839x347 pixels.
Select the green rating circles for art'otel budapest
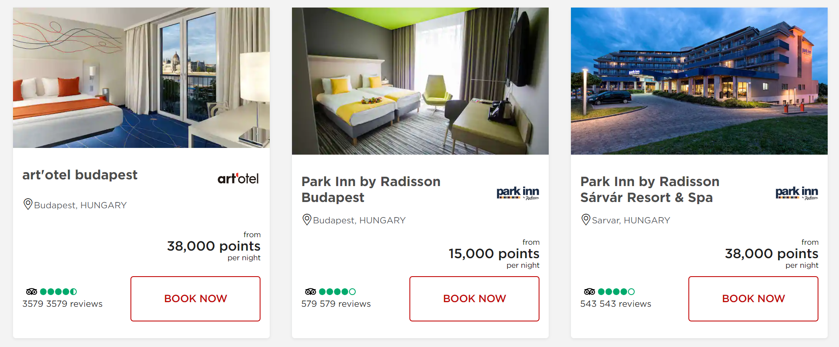(x=58, y=291)
